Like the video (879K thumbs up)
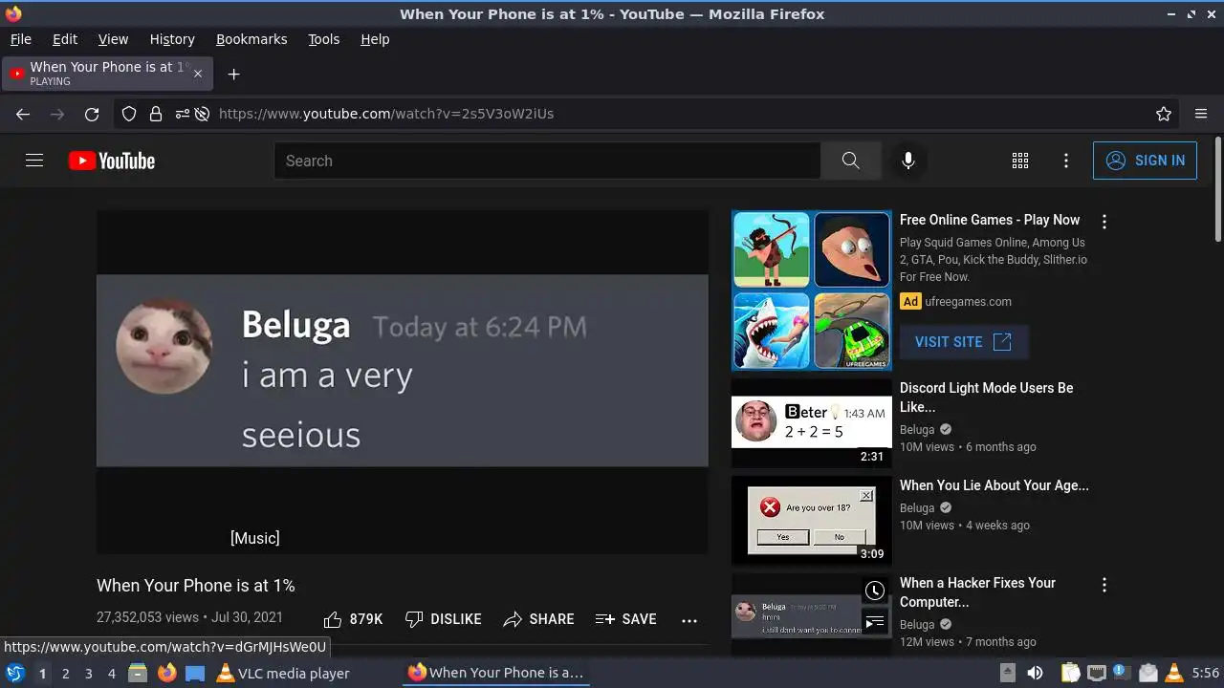 point(353,619)
